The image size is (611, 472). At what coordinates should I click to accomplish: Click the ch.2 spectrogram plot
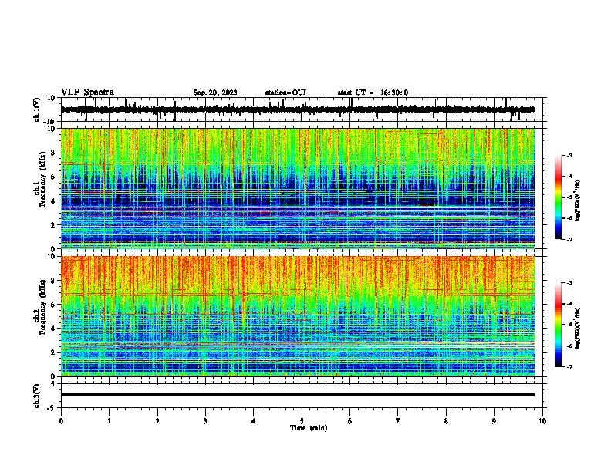point(298,316)
